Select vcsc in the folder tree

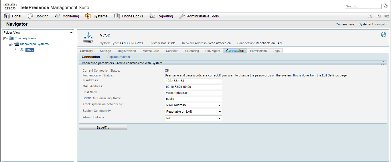[30, 50]
